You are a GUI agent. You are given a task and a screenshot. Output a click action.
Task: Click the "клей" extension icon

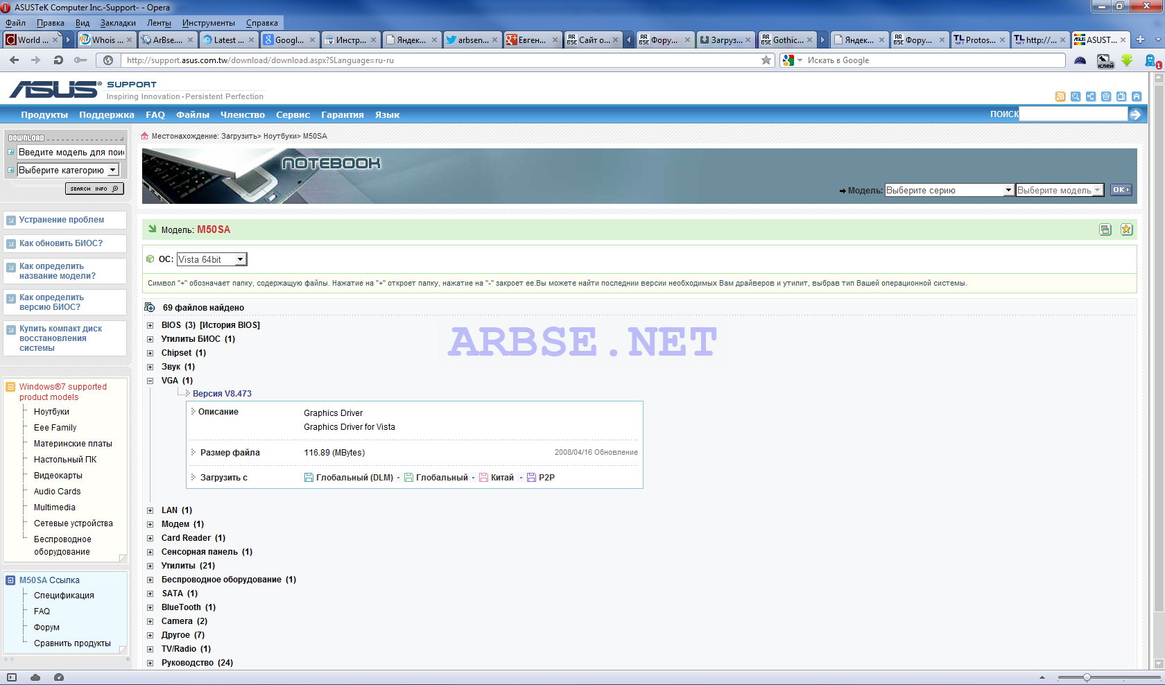(x=1105, y=61)
